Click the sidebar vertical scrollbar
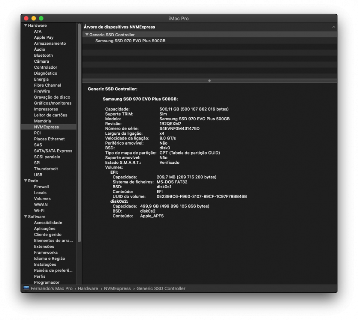Screen dimensions: 358x320 point(79,133)
